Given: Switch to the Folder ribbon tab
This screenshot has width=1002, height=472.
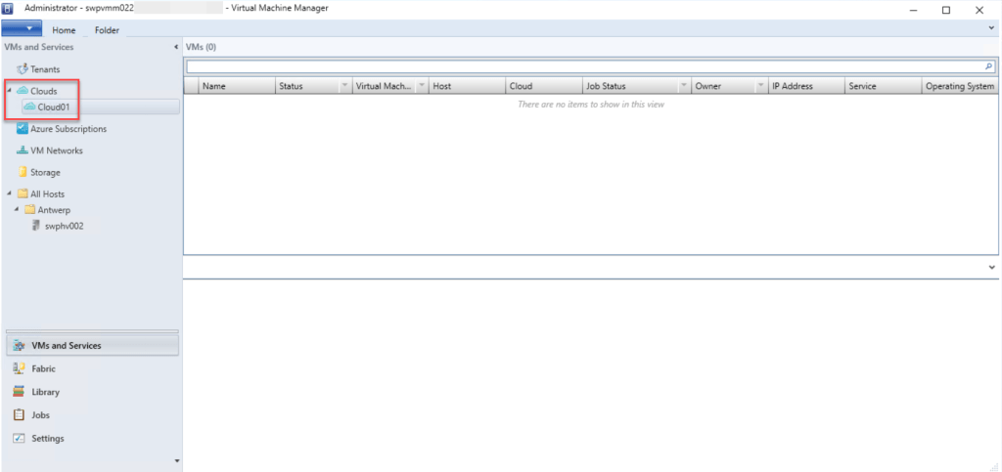Looking at the screenshot, I should 107,30.
